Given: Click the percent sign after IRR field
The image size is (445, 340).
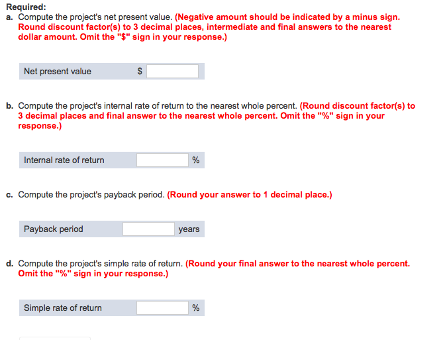Looking at the screenshot, I should click(196, 160).
